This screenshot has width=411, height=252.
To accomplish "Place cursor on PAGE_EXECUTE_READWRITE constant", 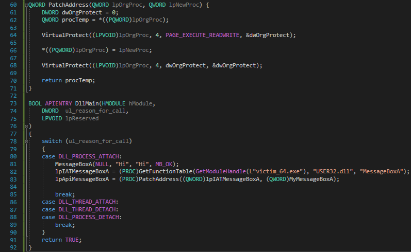I will coord(202,35).
